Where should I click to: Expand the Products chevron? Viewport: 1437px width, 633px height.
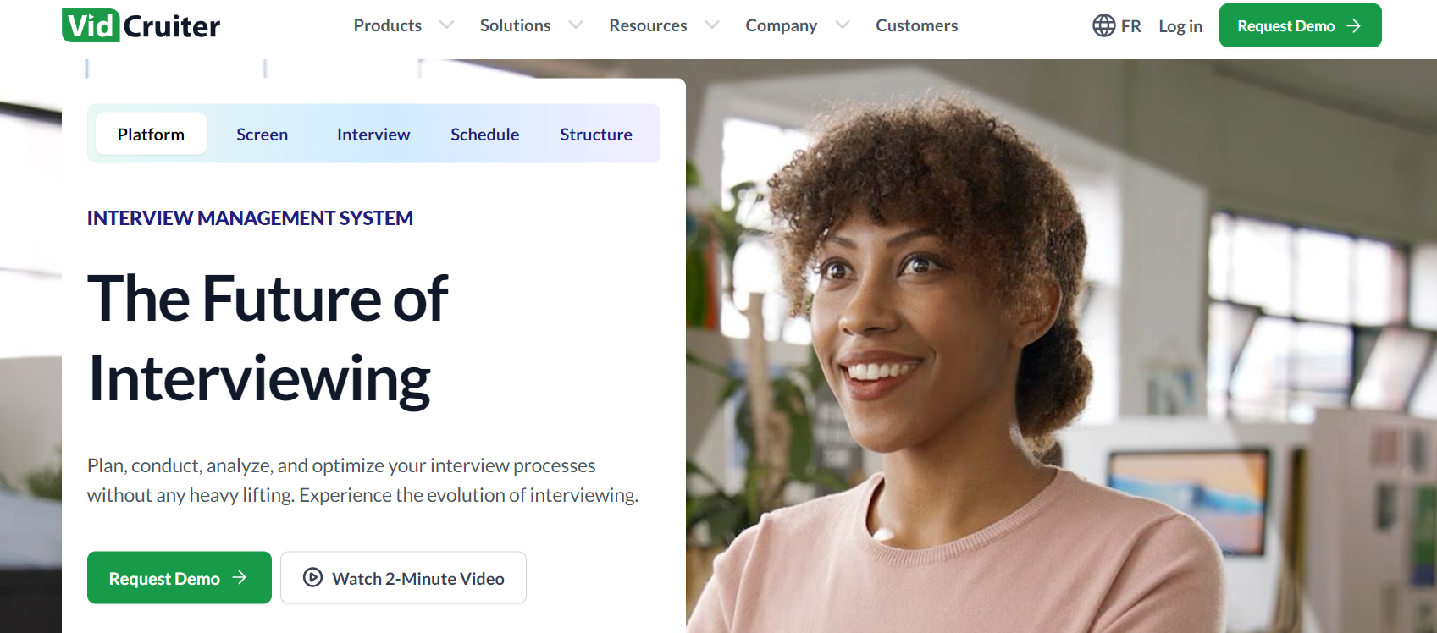[446, 25]
